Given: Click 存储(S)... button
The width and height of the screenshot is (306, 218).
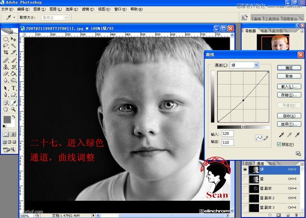Looking at the screenshot, I should click(x=289, y=95).
